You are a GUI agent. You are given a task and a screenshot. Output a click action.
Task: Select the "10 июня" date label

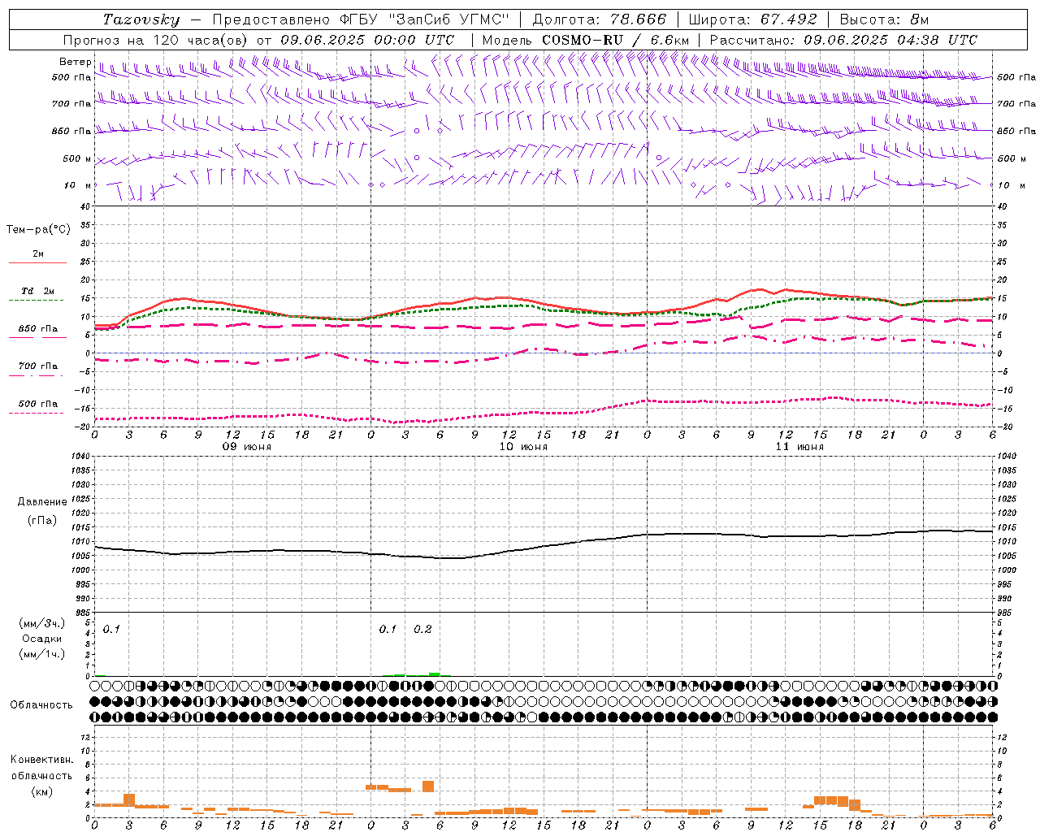523,447
